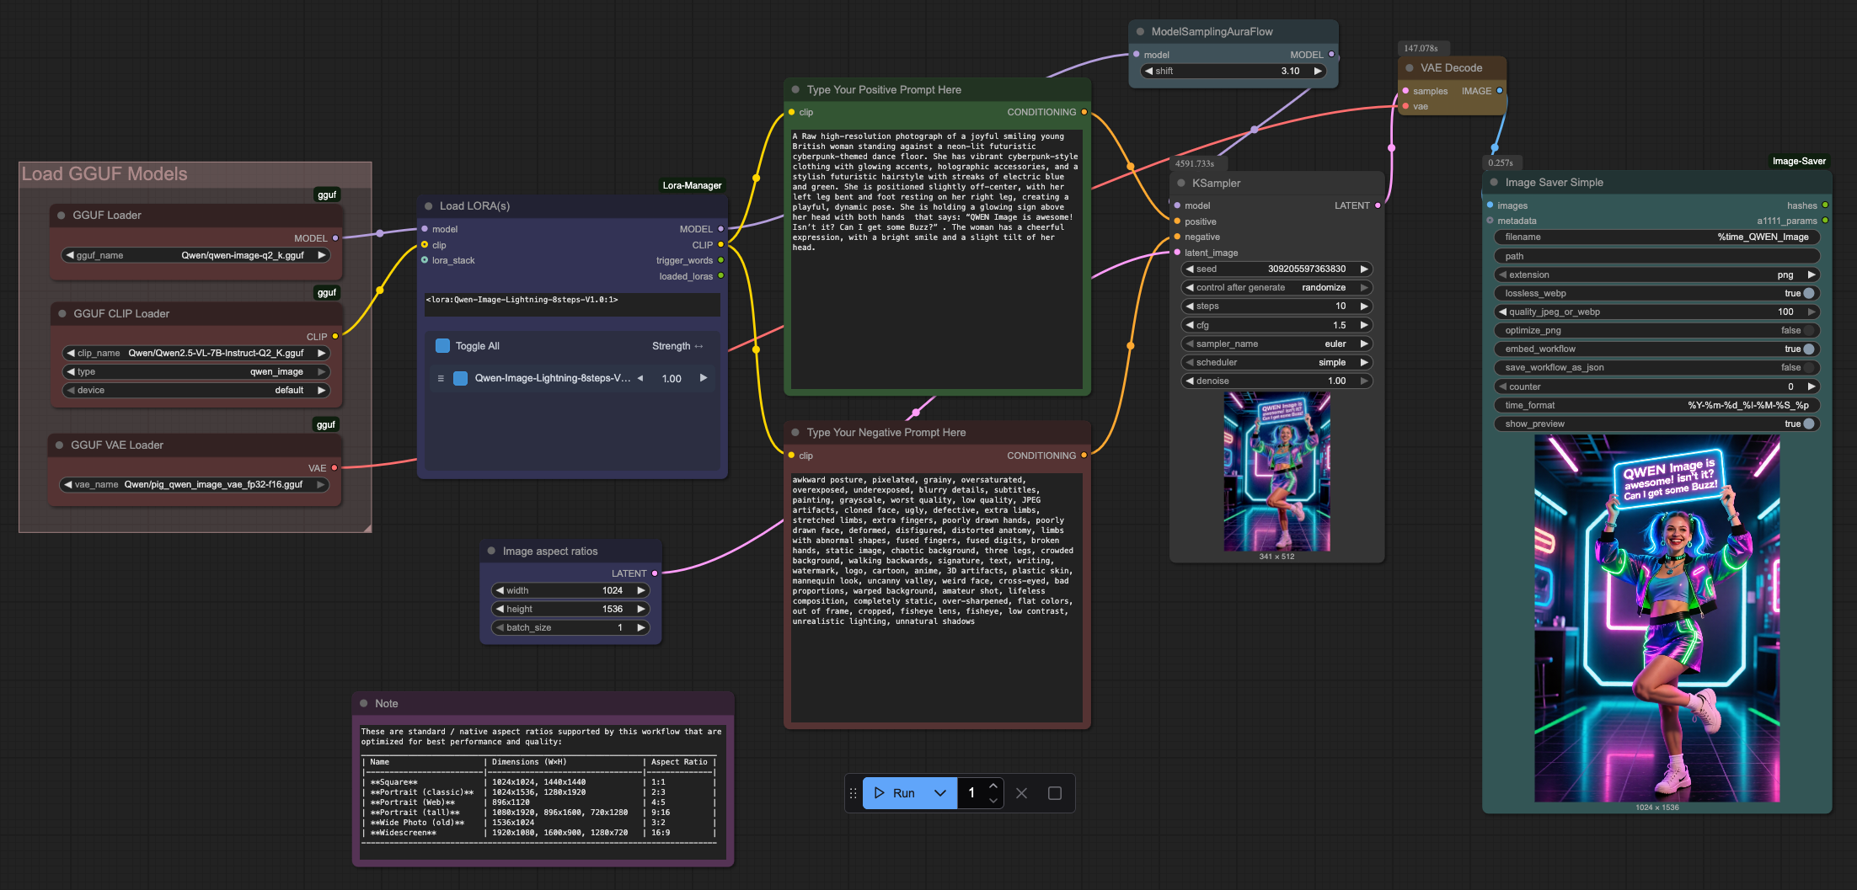Screen dimensions: 1857x890
Task: Collapse the VAE Decode node via its dot
Action: [x=1410, y=68]
